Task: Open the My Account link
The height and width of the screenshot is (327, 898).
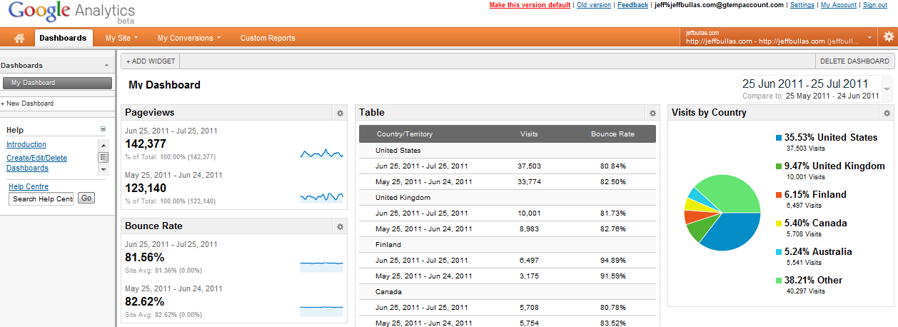Action: pyautogui.click(x=839, y=5)
